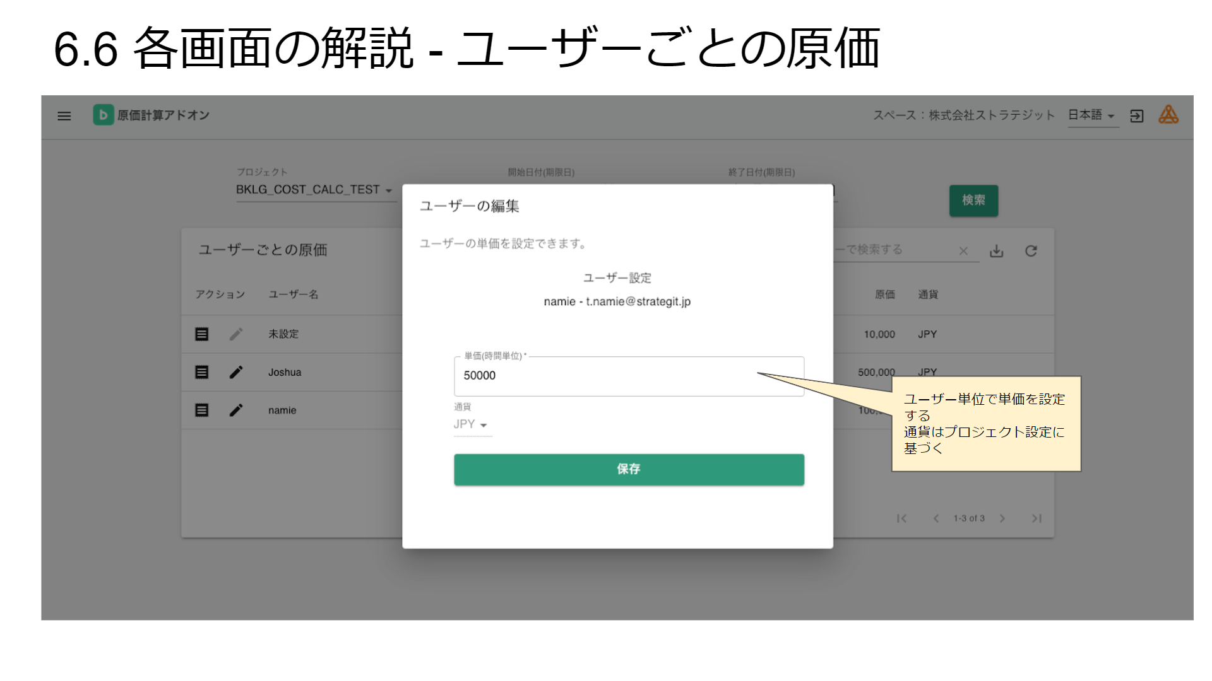Refresh the user cost table

[x=1031, y=251]
